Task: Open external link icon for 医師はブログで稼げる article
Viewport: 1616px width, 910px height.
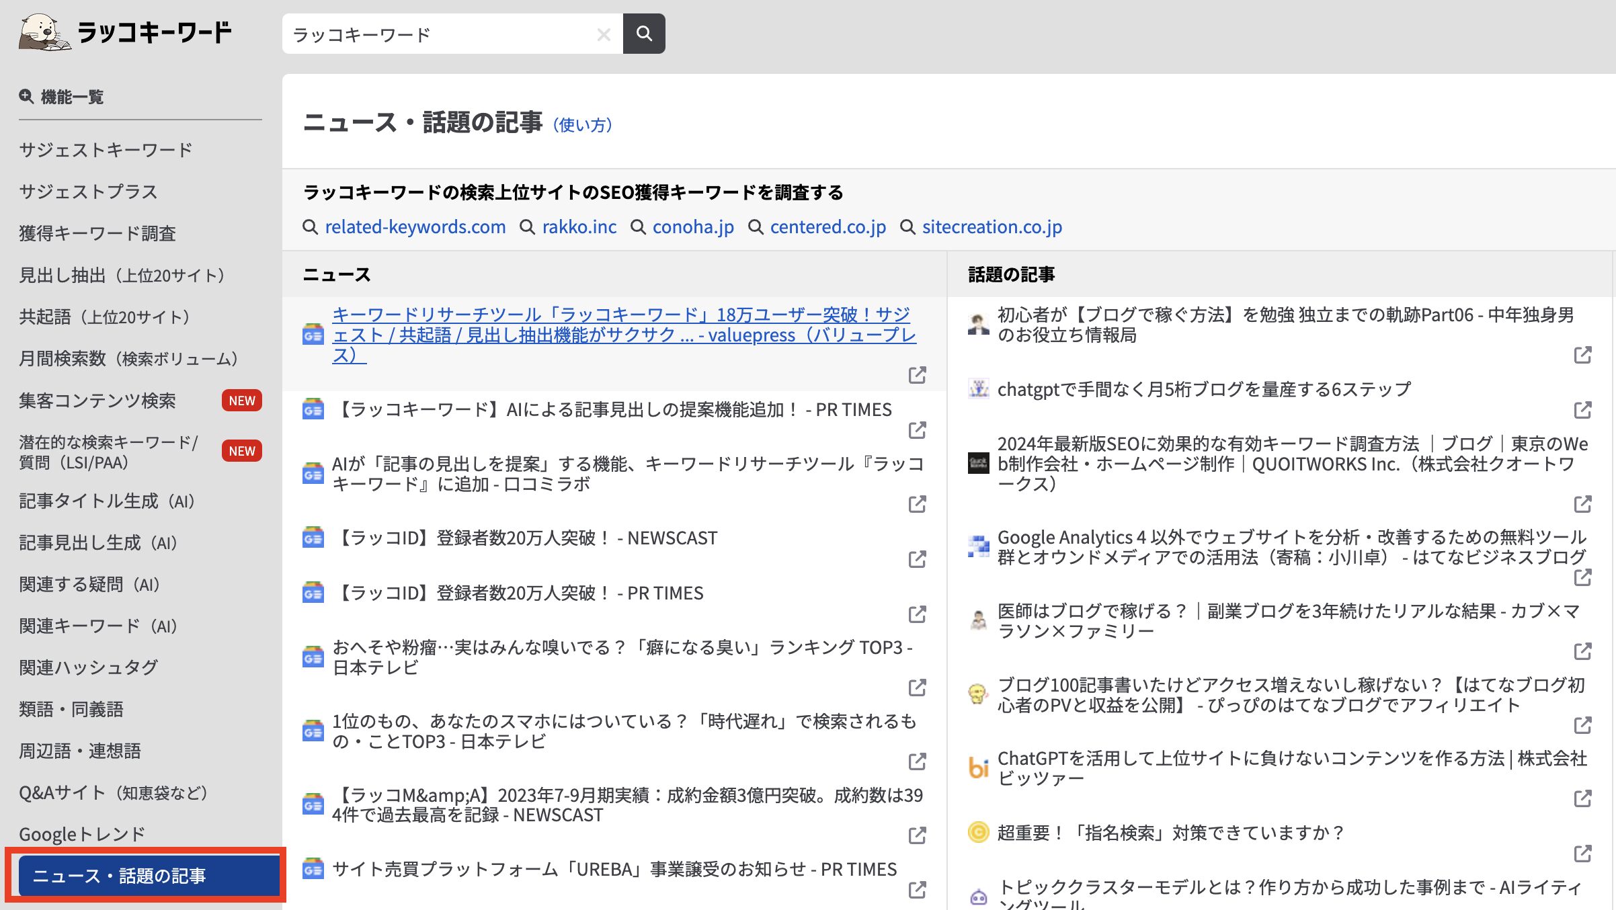Action: 1583,651
